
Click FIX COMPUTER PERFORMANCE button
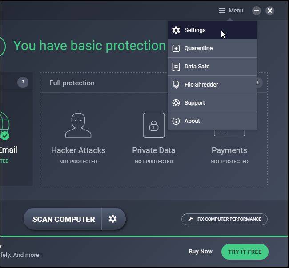click(224, 219)
